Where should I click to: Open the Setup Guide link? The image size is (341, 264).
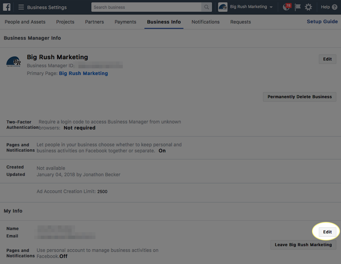coord(322,22)
